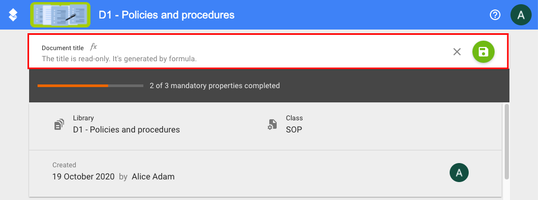Click the author name Alice Adam
The height and width of the screenshot is (200, 538).
[153, 177]
